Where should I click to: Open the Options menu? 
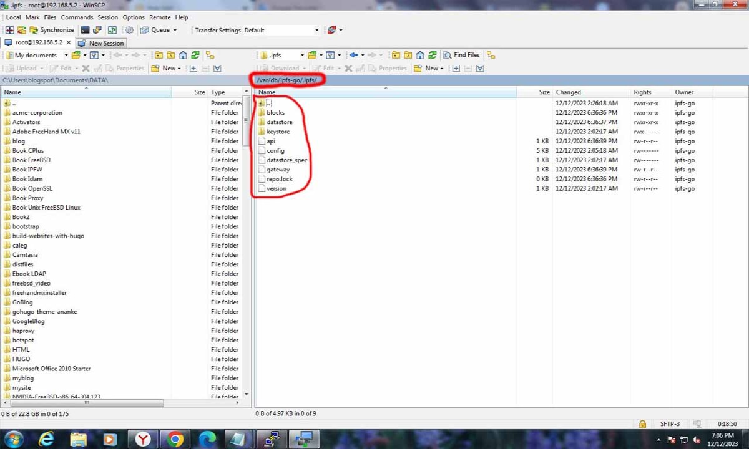pyautogui.click(x=134, y=17)
